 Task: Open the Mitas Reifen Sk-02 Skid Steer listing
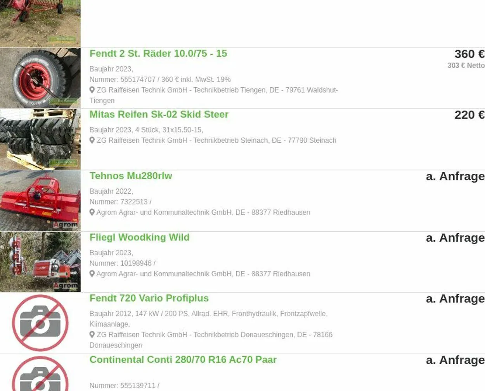pos(159,115)
